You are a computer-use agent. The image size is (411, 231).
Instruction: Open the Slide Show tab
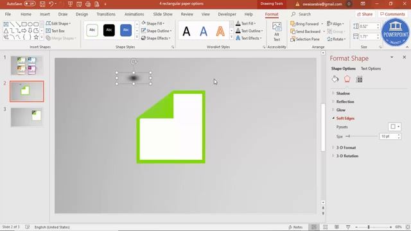point(162,14)
